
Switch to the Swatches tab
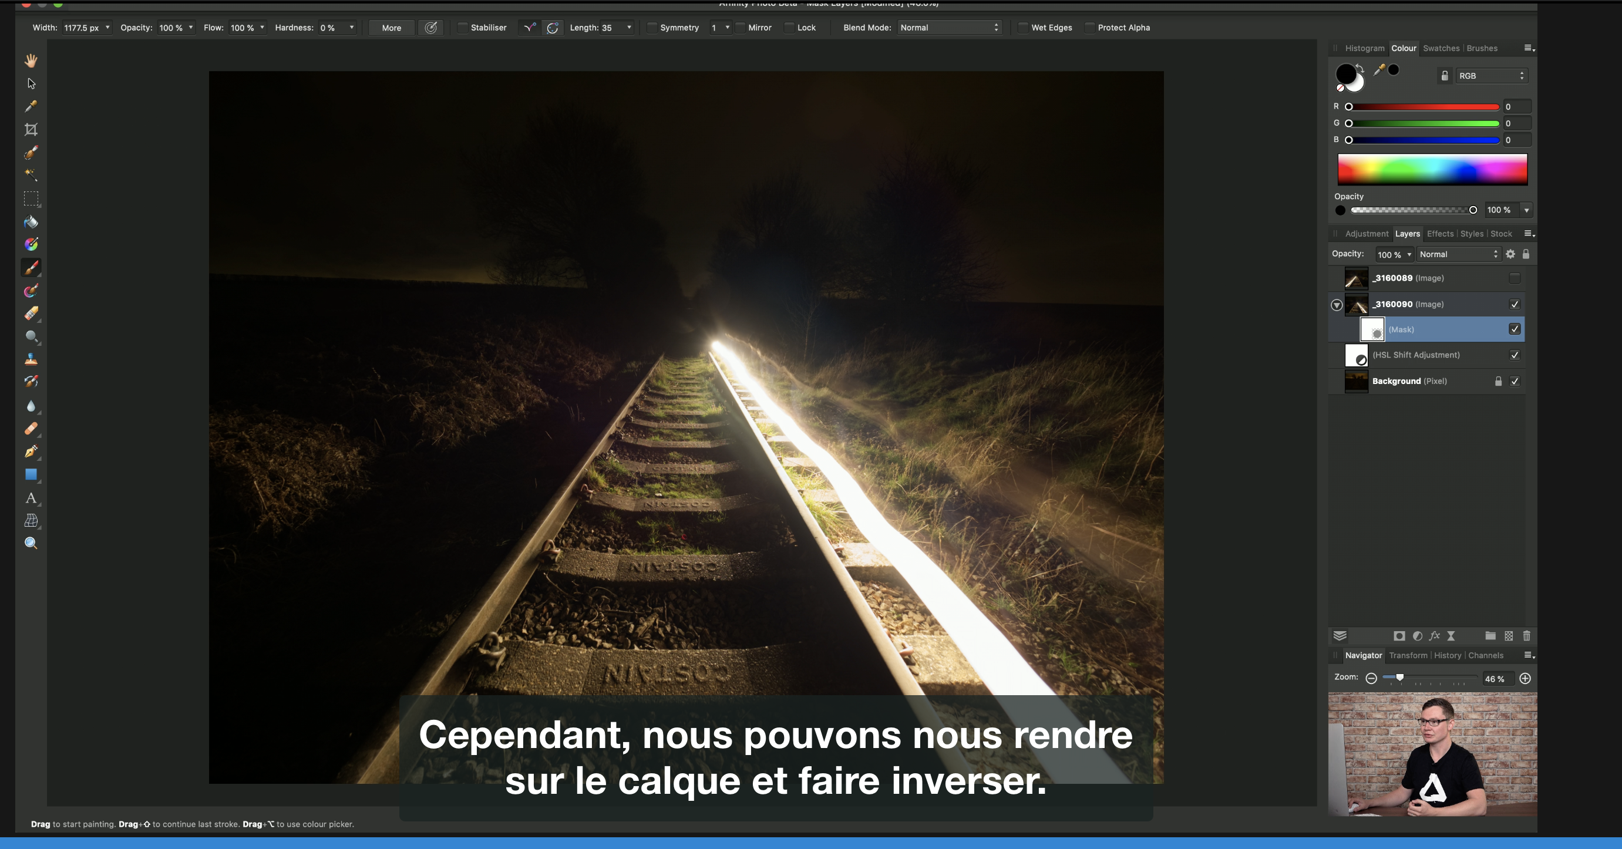(1441, 49)
